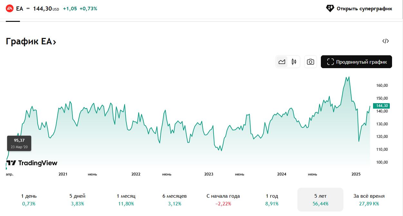Click the 160,00 price axis label

pyautogui.click(x=382, y=85)
